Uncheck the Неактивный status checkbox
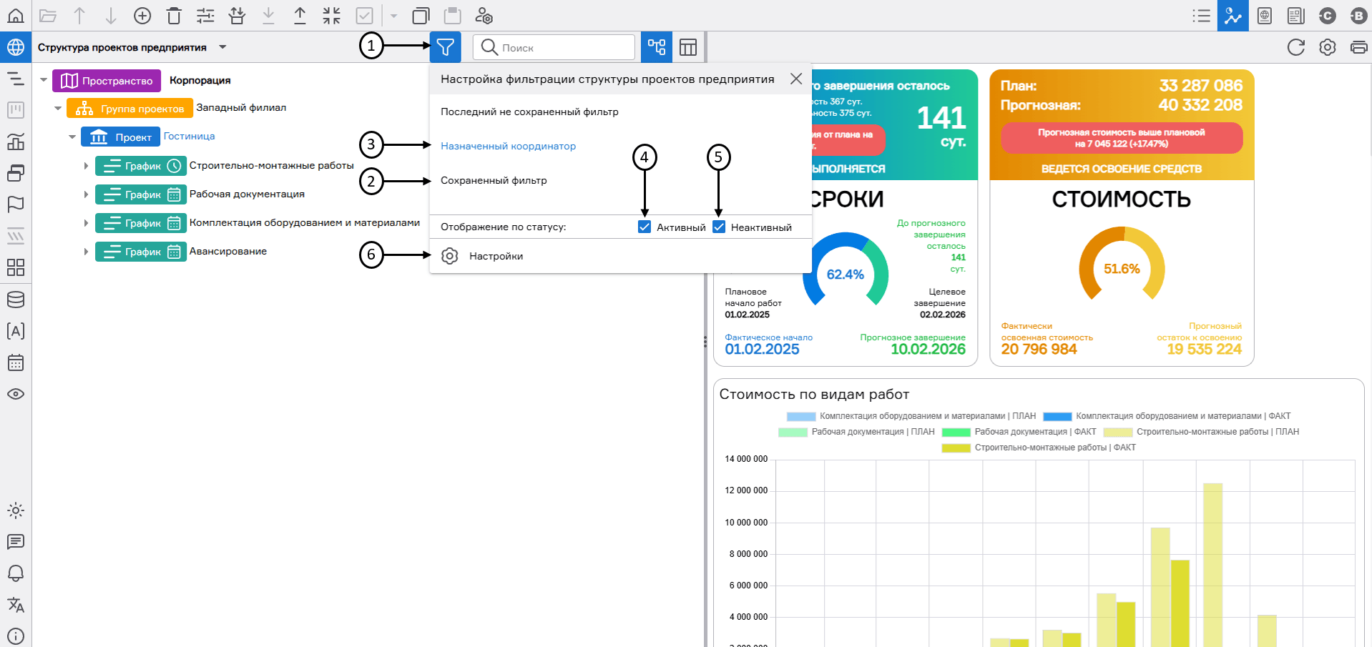The height and width of the screenshot is (647, 1372). pos(719,227)
